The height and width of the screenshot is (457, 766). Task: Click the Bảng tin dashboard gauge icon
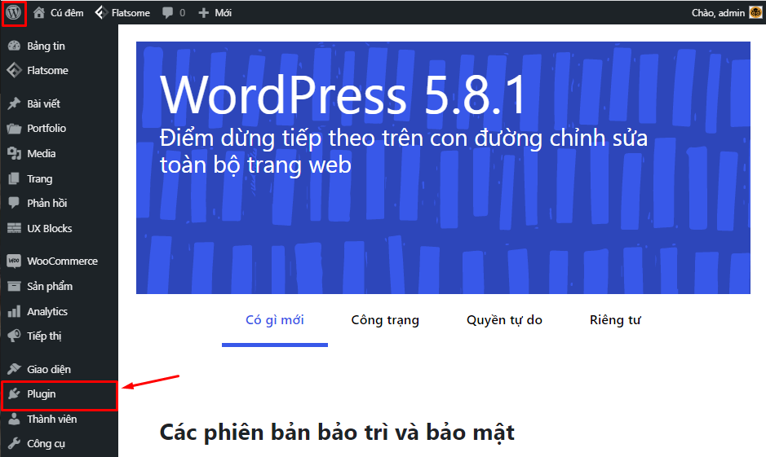click(x=14, y=46)
